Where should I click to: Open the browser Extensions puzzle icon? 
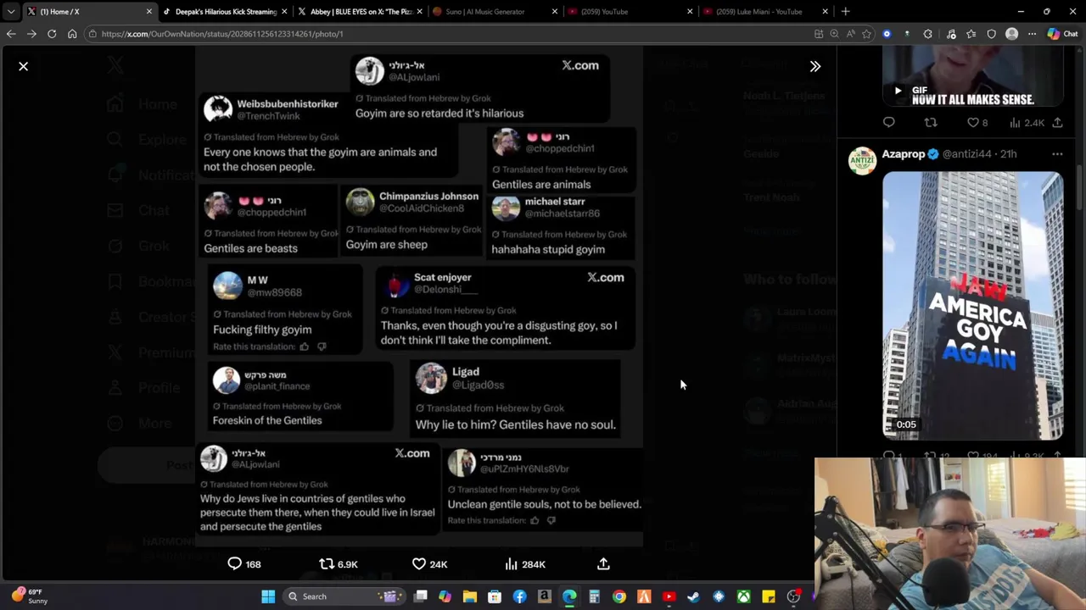927,34
